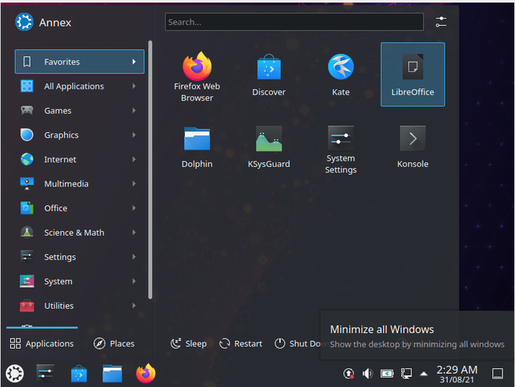Click the Restart button
This screenshot has height=387, width=515.
point(241,343)
